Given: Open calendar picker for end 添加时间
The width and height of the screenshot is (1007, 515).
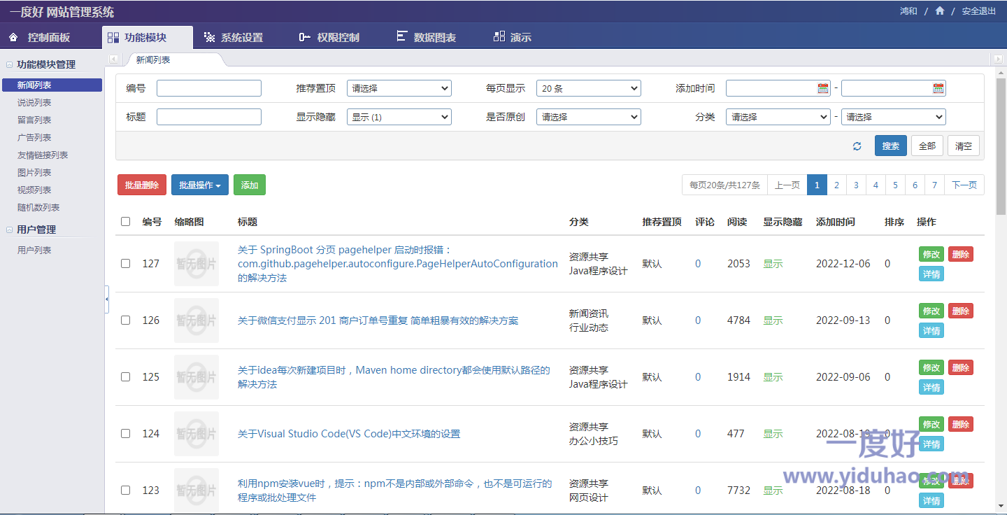Looking at the screenshot, I should point(938,88).
